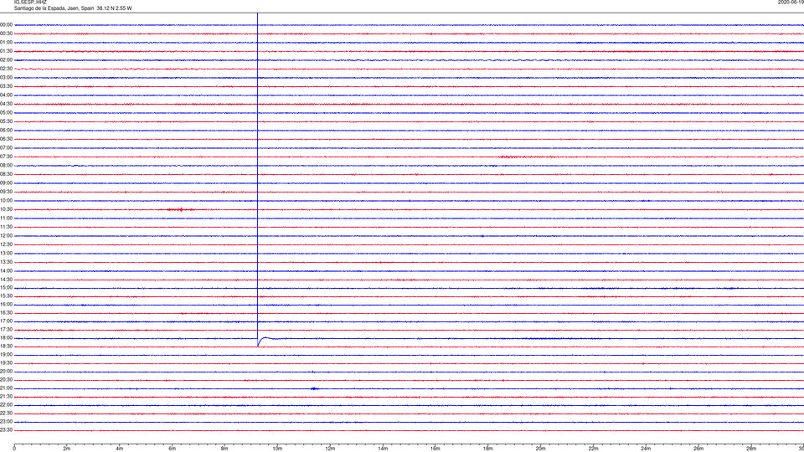Viewport: 804px width, 452px height.
Task: Click the 06:00 trace label
Action: (x=6, y=131)
